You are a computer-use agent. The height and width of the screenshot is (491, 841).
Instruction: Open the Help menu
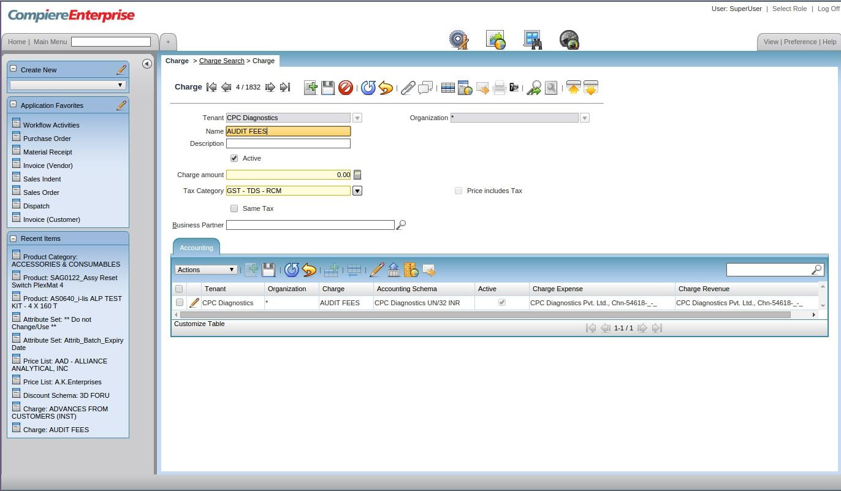[829, 42]
